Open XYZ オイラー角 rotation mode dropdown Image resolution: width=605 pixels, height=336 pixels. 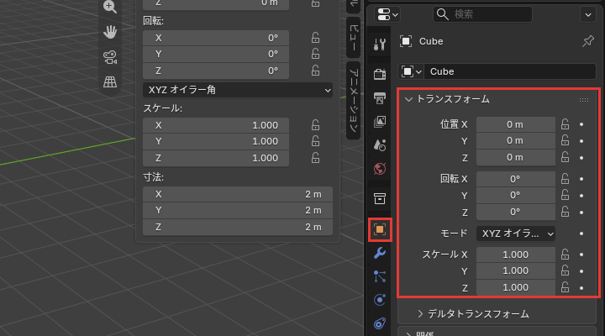coord(238,90)
